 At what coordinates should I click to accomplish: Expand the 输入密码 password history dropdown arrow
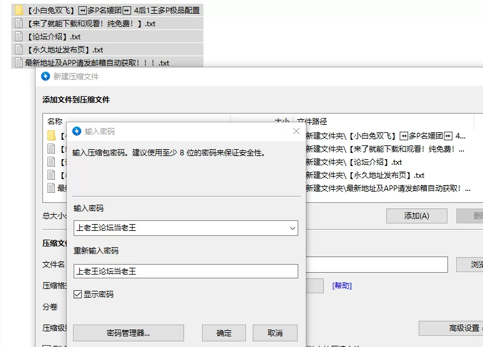[x=292, y=228]
